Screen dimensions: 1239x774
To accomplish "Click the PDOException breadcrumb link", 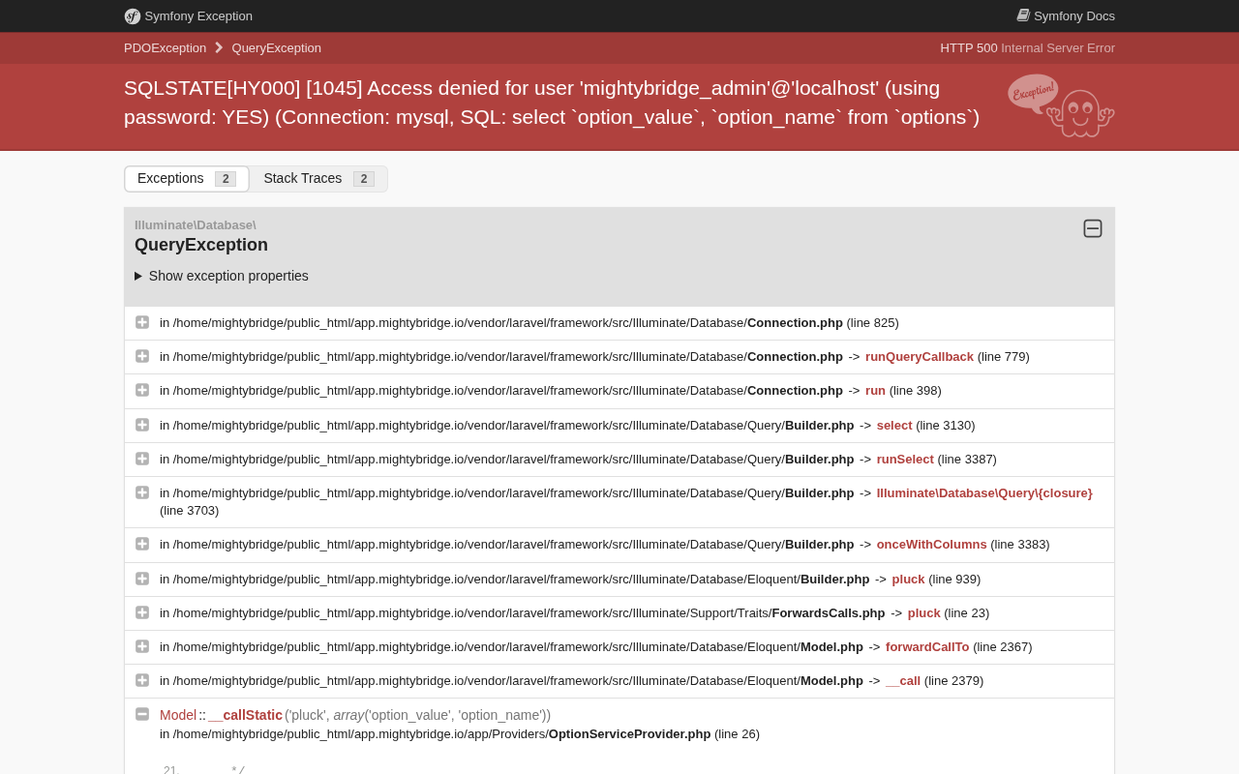I will (x=165, y=48).
